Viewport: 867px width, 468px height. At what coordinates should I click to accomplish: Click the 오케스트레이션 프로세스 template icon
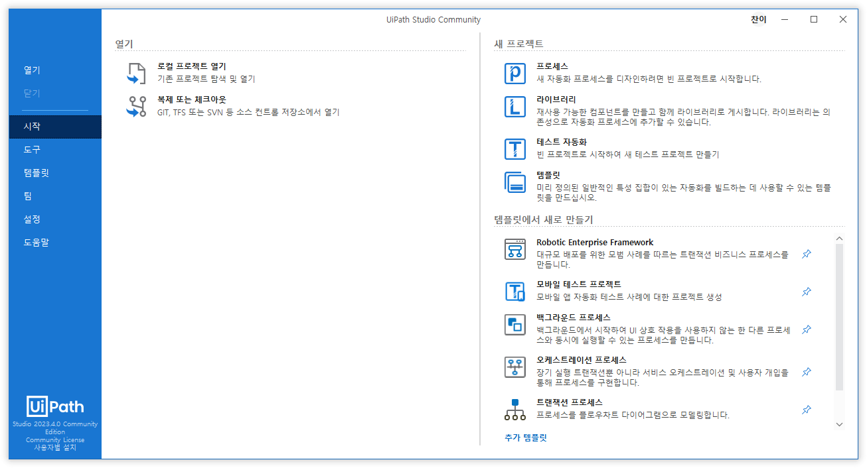click(515, 367)
